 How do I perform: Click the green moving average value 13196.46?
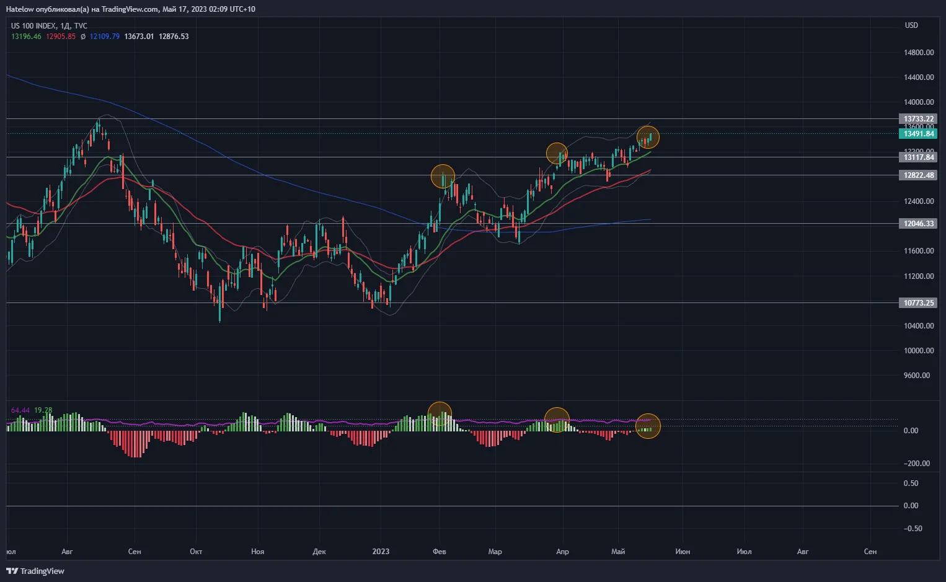(x=26, y=37)
